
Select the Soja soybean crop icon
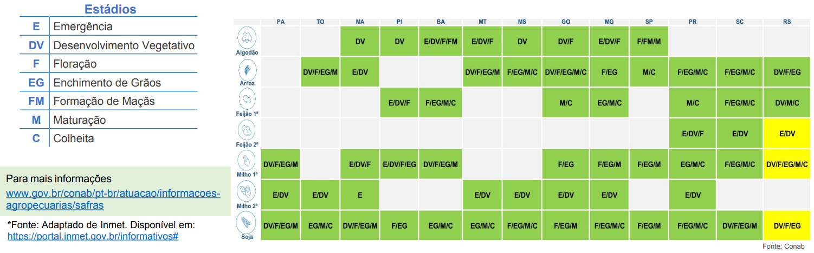pyautogui.click(x=247, y=222)
